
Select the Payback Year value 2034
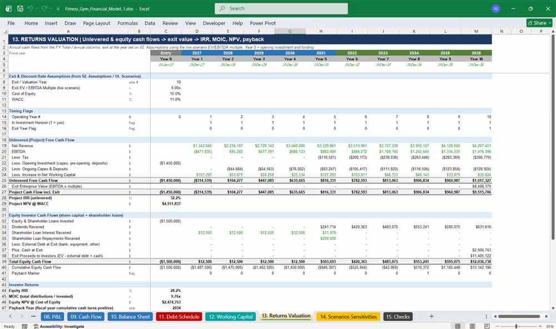point(166,308)
